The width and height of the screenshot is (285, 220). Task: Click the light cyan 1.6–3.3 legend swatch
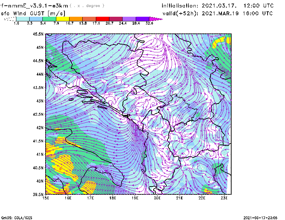pos(23,19)
